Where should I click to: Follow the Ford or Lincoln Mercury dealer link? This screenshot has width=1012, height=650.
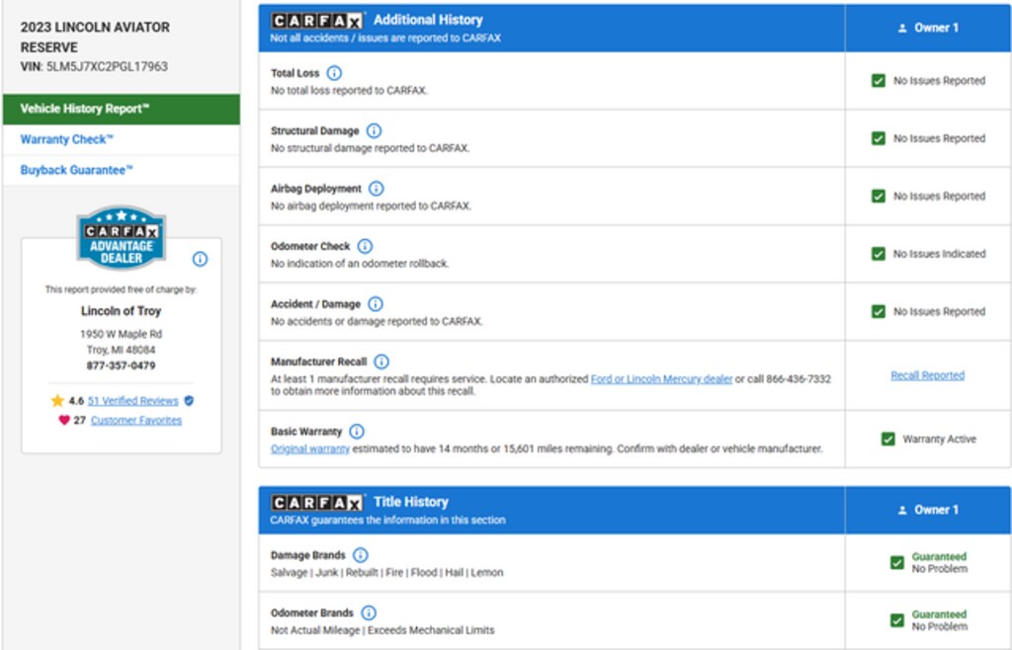661,379
